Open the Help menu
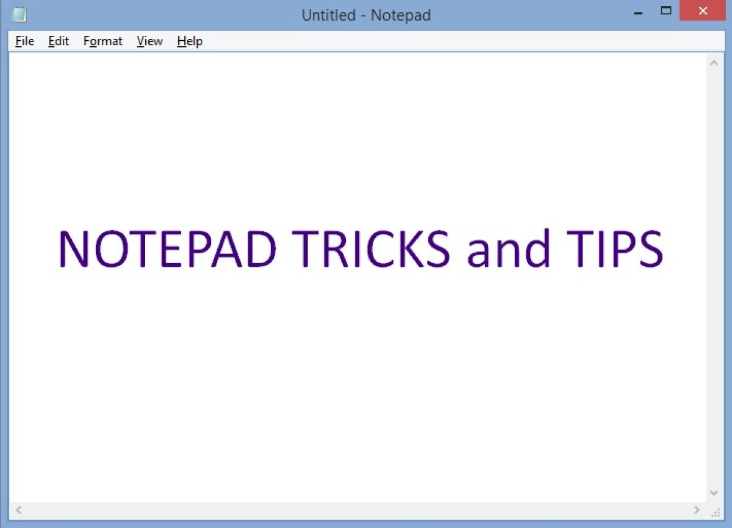 click(x=190, y=41)
